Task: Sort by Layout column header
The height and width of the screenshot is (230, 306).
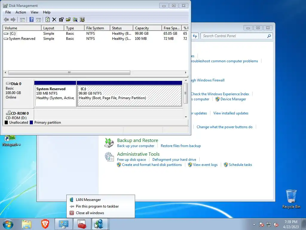Action: pos(53,28)
